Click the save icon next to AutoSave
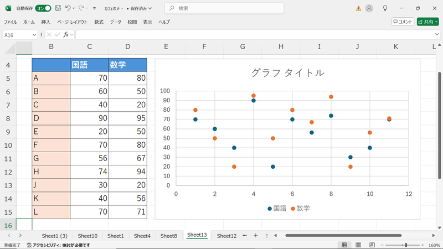Image resolution: width=443 pixels, height=249 pixels. coord(58,8)
